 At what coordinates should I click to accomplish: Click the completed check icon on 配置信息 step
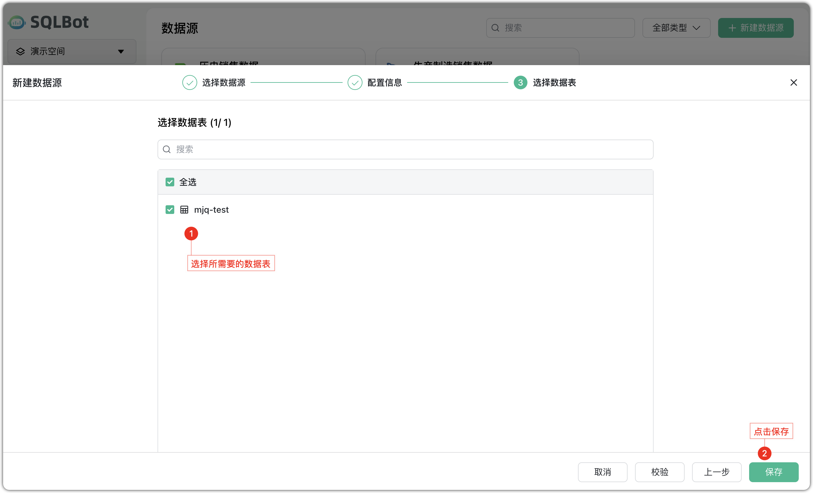tap(355, 82)
